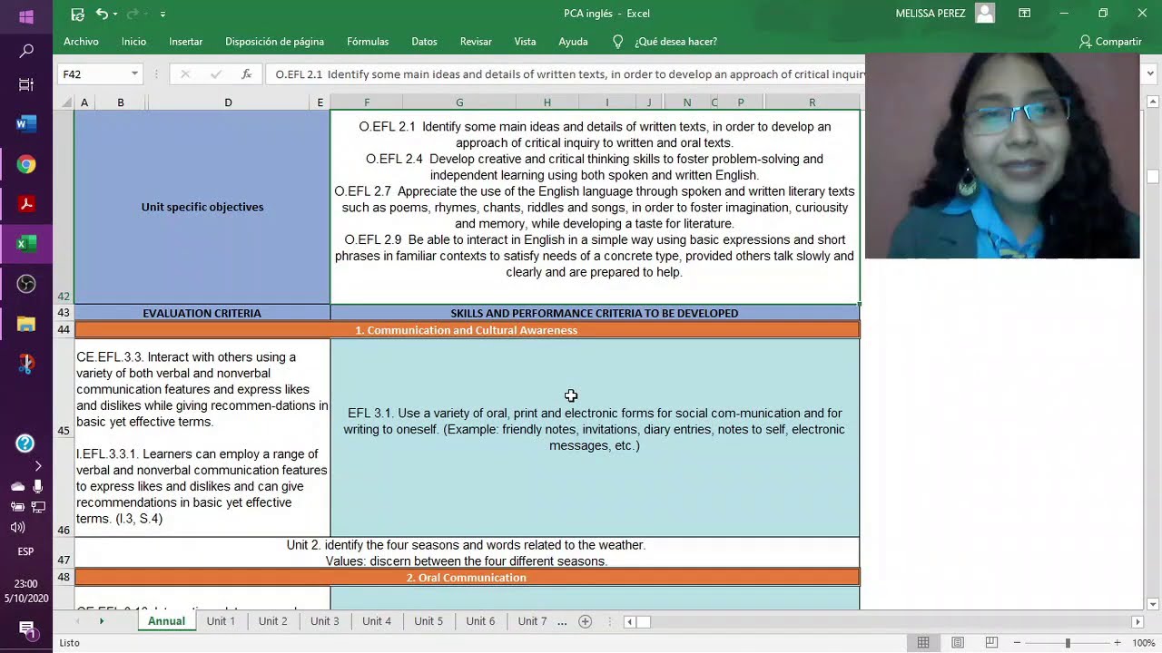Click the zoom out minus button
Image resolution: width=1162 pixels, height=653 pixels.
point(1017,643)
